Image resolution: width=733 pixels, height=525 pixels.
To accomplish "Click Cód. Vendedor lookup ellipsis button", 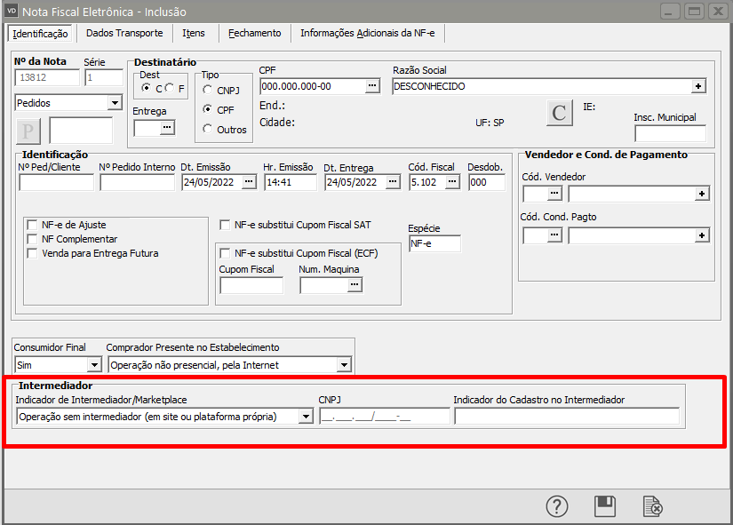I will (554, 193).
